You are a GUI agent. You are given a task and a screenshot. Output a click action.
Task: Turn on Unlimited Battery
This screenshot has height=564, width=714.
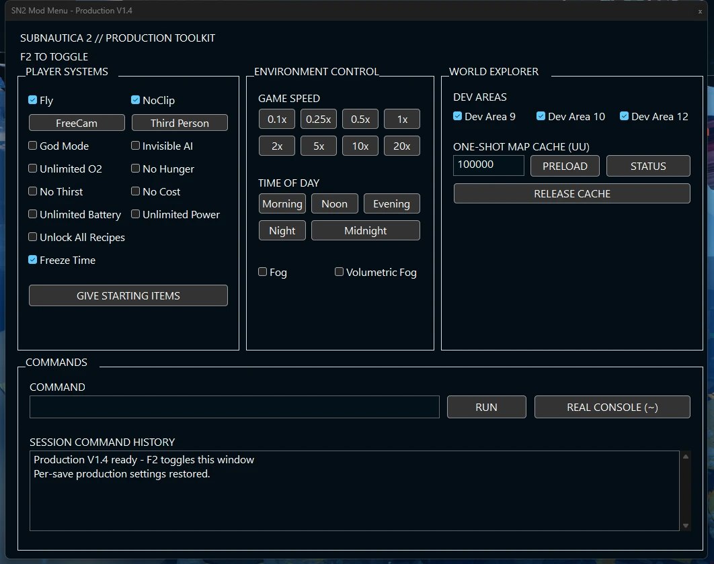[32, 214]
